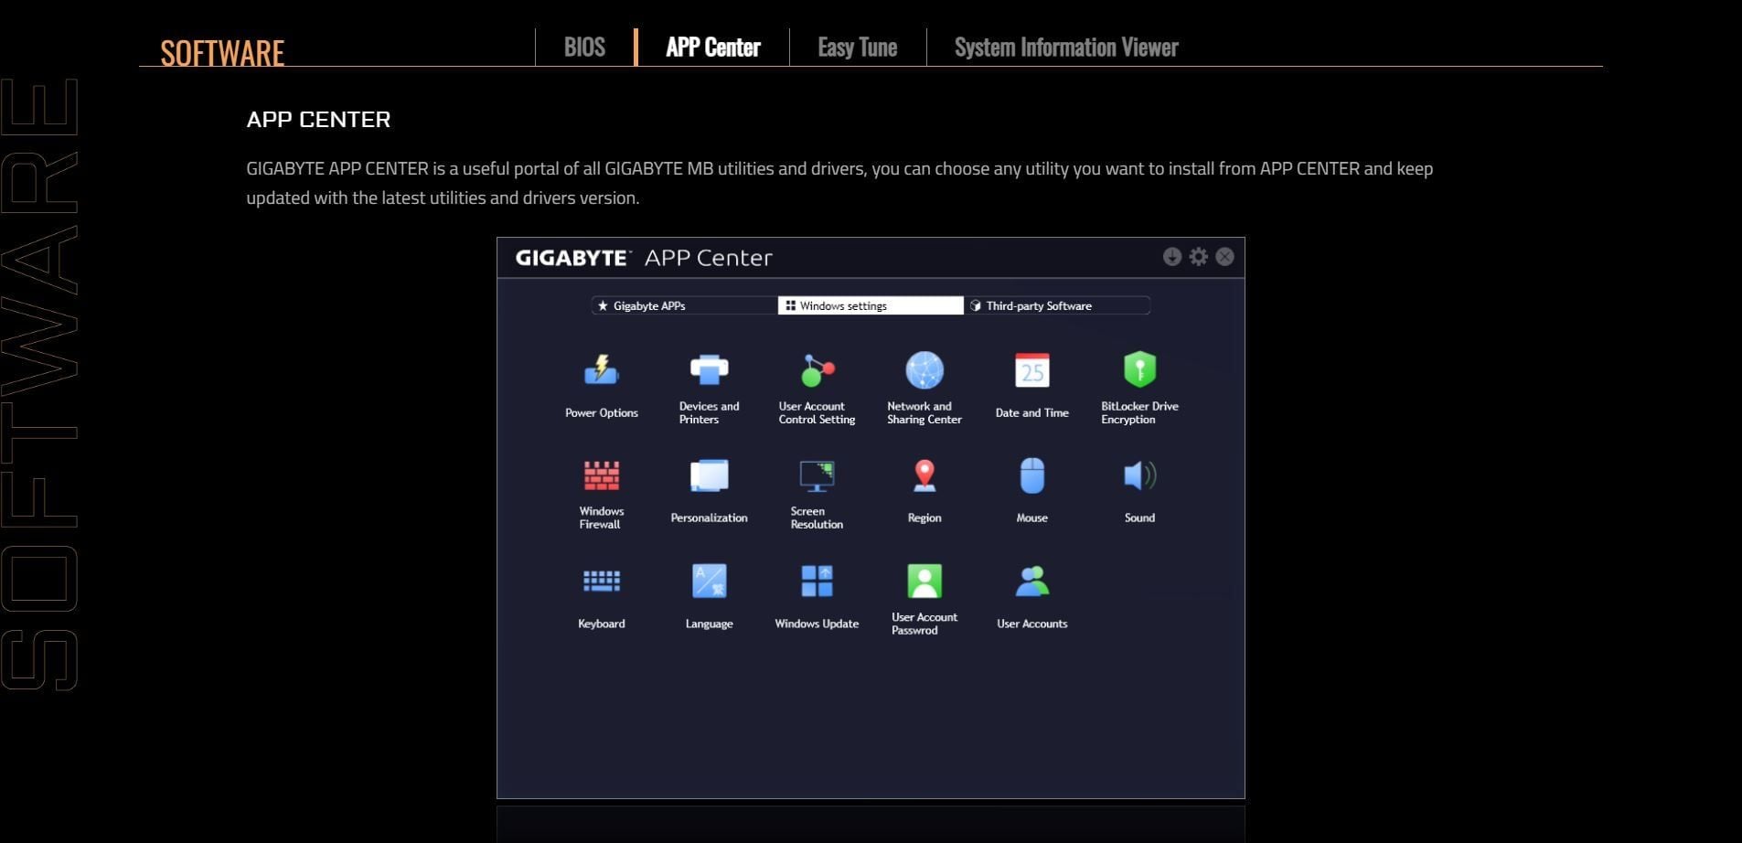
Task: Open the Windows Firewall icon
Action: (x=601, y=476)
